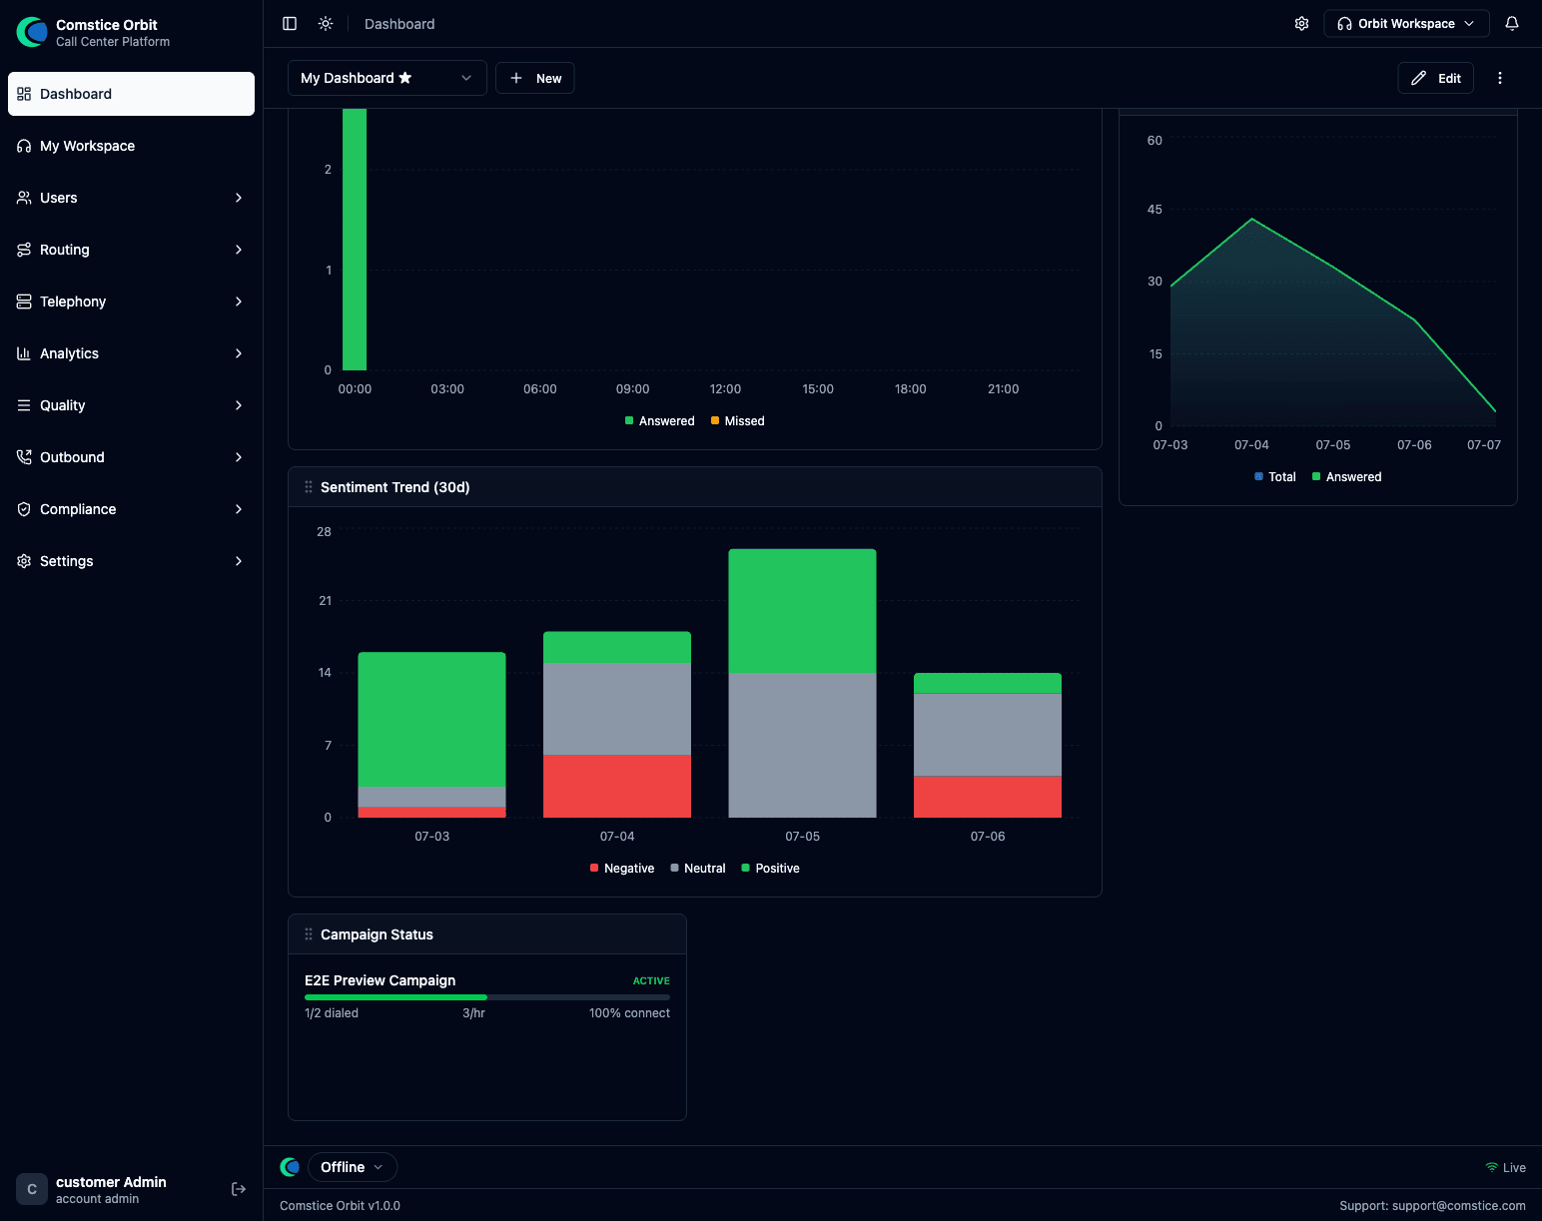Click the Users people icon
The height and width of the screenshot is (1221, 1542).
(24, 198)
